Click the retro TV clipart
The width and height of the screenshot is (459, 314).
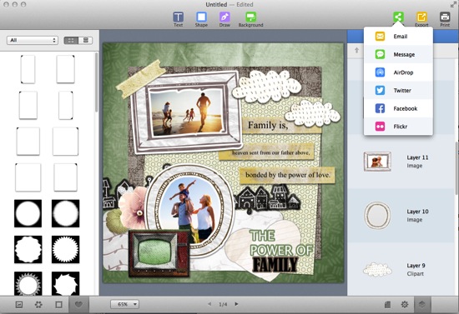[159, 253]
